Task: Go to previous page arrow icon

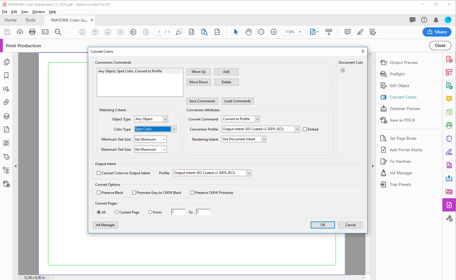Action: [x=95, y=32]
